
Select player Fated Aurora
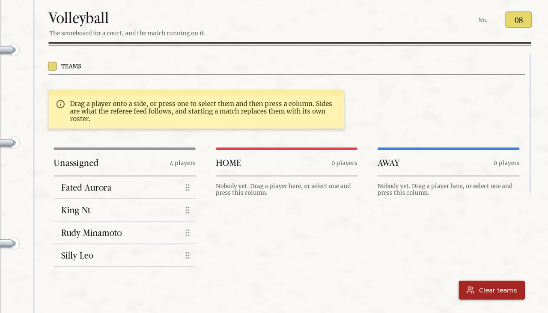click(125, 188)
